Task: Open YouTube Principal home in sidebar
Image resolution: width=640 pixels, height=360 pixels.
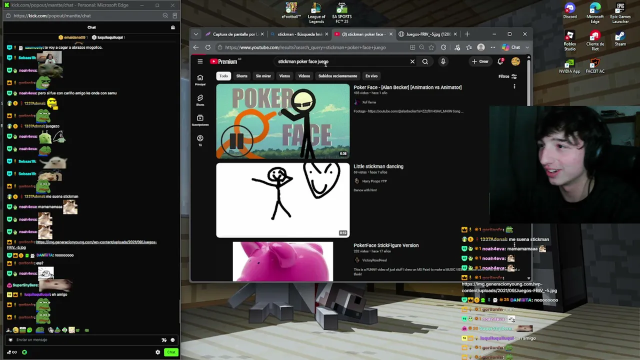Action: 200,80
